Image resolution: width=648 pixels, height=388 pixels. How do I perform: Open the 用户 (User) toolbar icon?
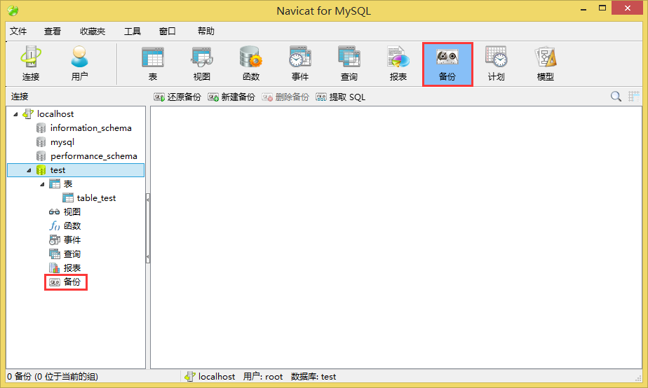tap(79, 64)
